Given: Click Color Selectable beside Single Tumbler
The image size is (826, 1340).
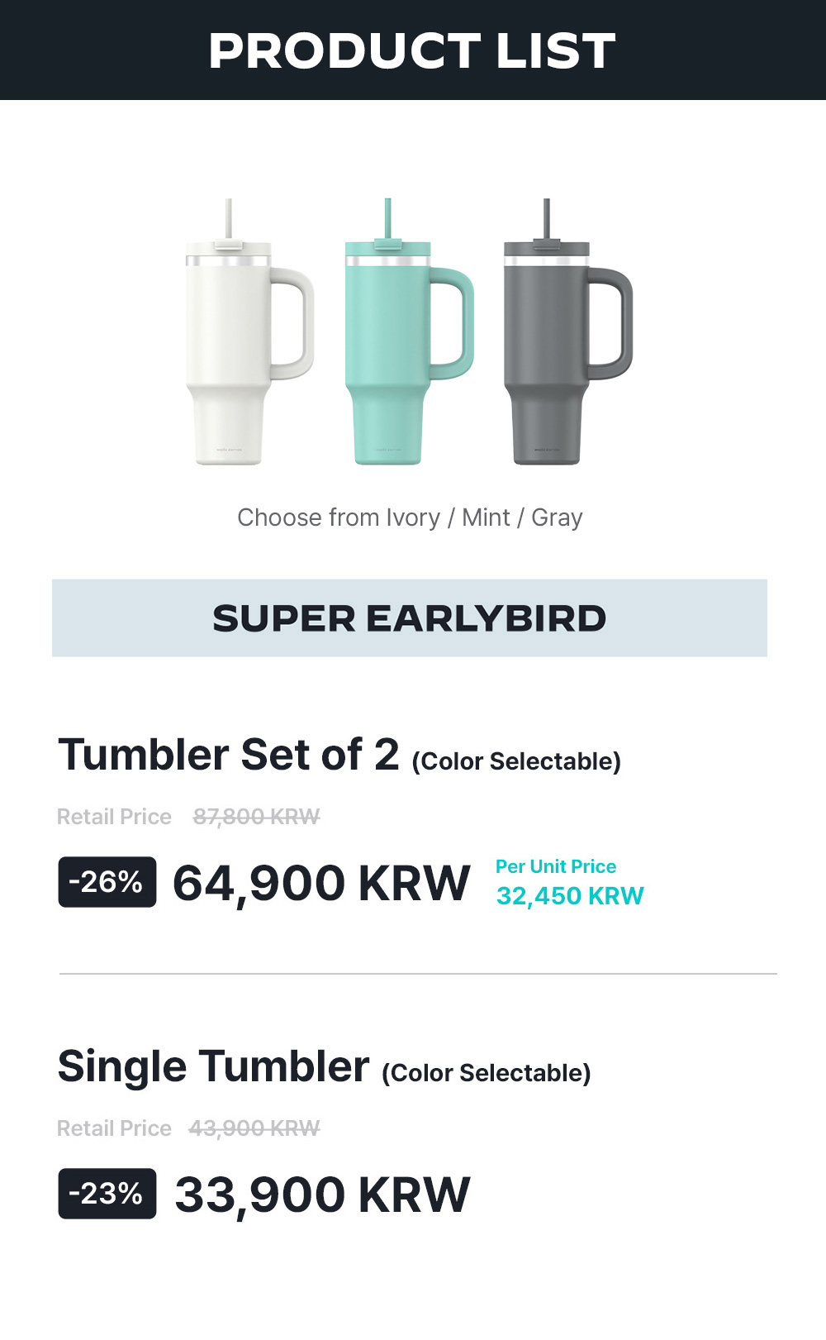Looking at the screenshot, I should (487, 1073).
